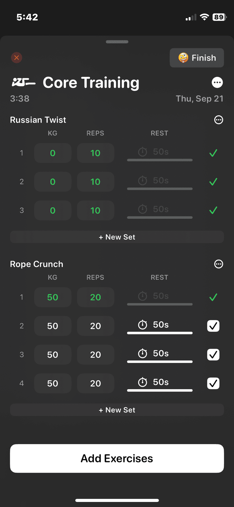Tap the Add Exercises button
The width and height of the screenshot is (234, 507).
tap(117, 458)
